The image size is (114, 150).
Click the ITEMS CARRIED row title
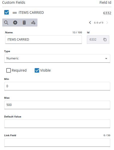(31, 13)
